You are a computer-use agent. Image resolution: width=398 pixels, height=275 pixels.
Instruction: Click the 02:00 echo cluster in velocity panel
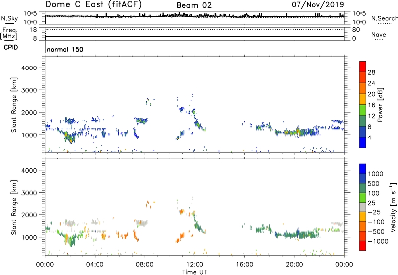pos(70,239)
